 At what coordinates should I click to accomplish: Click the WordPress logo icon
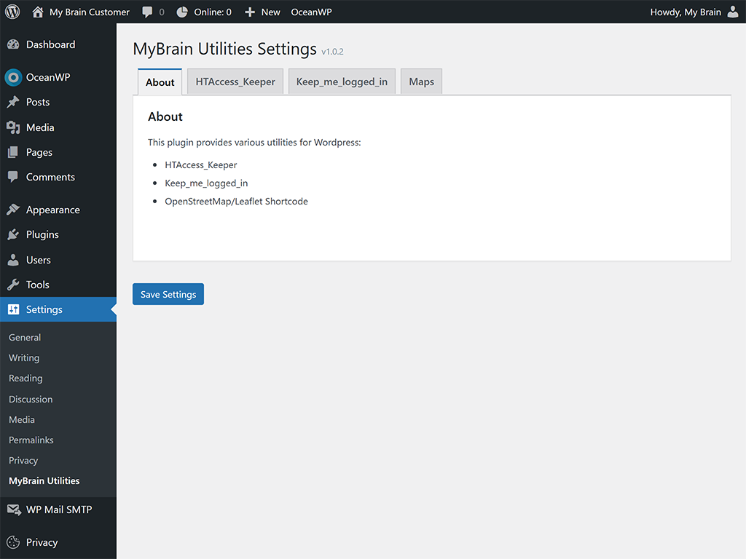pyautogui.click(x=12, y=12)
